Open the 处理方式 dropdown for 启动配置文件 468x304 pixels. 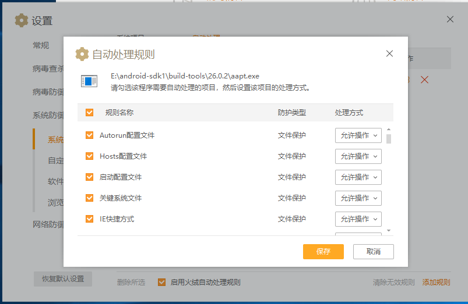click(358, 177)
